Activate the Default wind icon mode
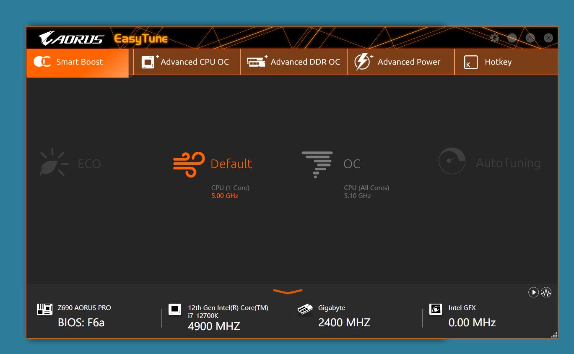The width and height of the screenshot is (574, 354). (189, 164)
